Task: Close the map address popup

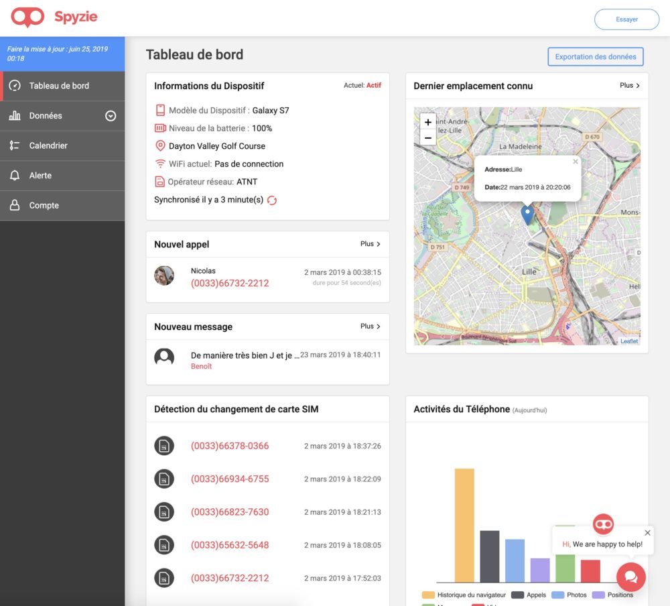Action: pos(575,161)
